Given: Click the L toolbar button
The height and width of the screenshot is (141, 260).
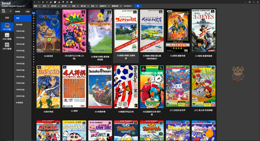Looking at the screenshot, I should click(35, 2).
